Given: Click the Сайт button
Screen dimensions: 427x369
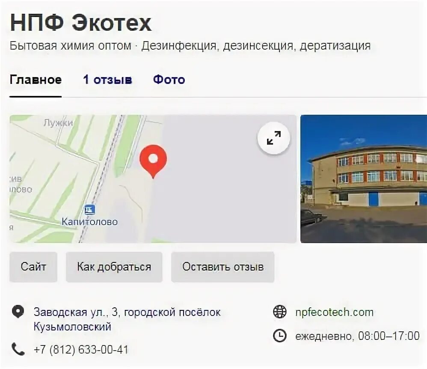Looking at the screenshot, I should pos(33,267).
